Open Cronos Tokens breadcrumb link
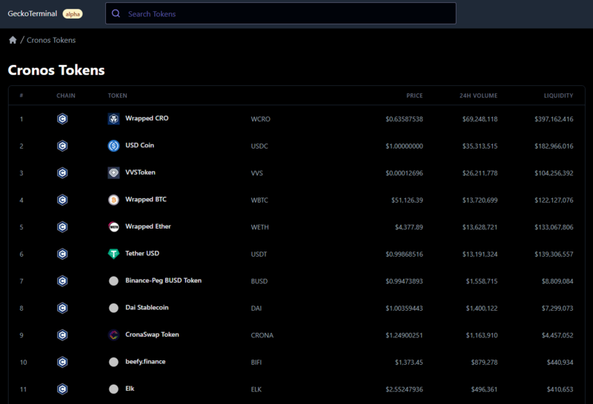Screen dimensions: 593x404 pos(51,40)
